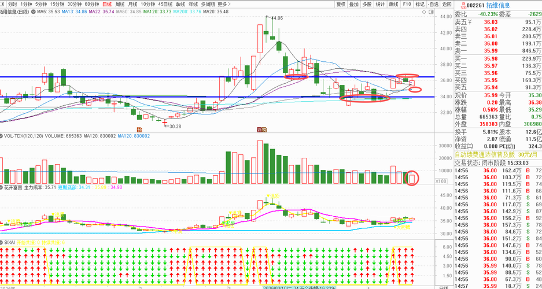
Task: Click the 自动续费通达信普及版 promotion link
Action: [497, 154]
